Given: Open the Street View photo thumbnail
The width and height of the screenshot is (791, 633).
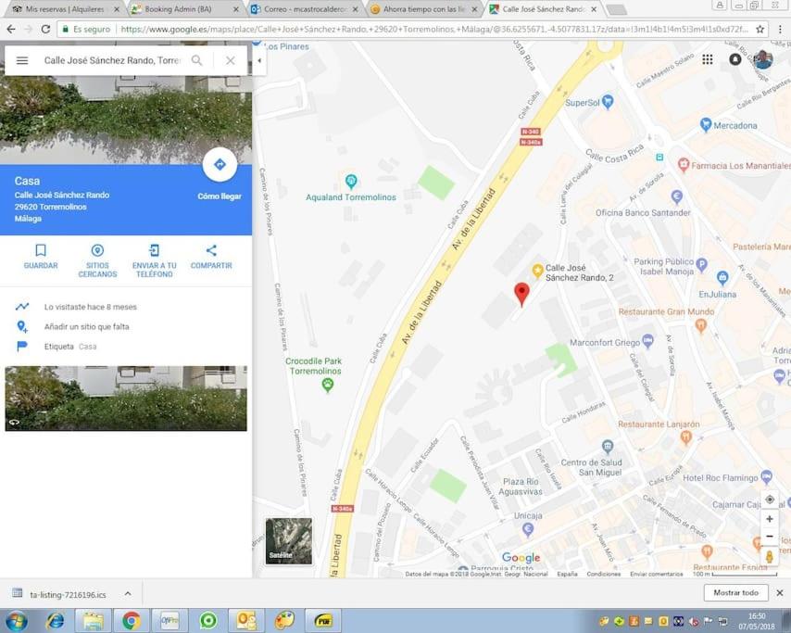Looking at the screenshot, I should 126,399.
